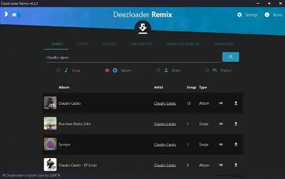
Task: Open Ta main cover thumbnail
Action: point(50,144)
